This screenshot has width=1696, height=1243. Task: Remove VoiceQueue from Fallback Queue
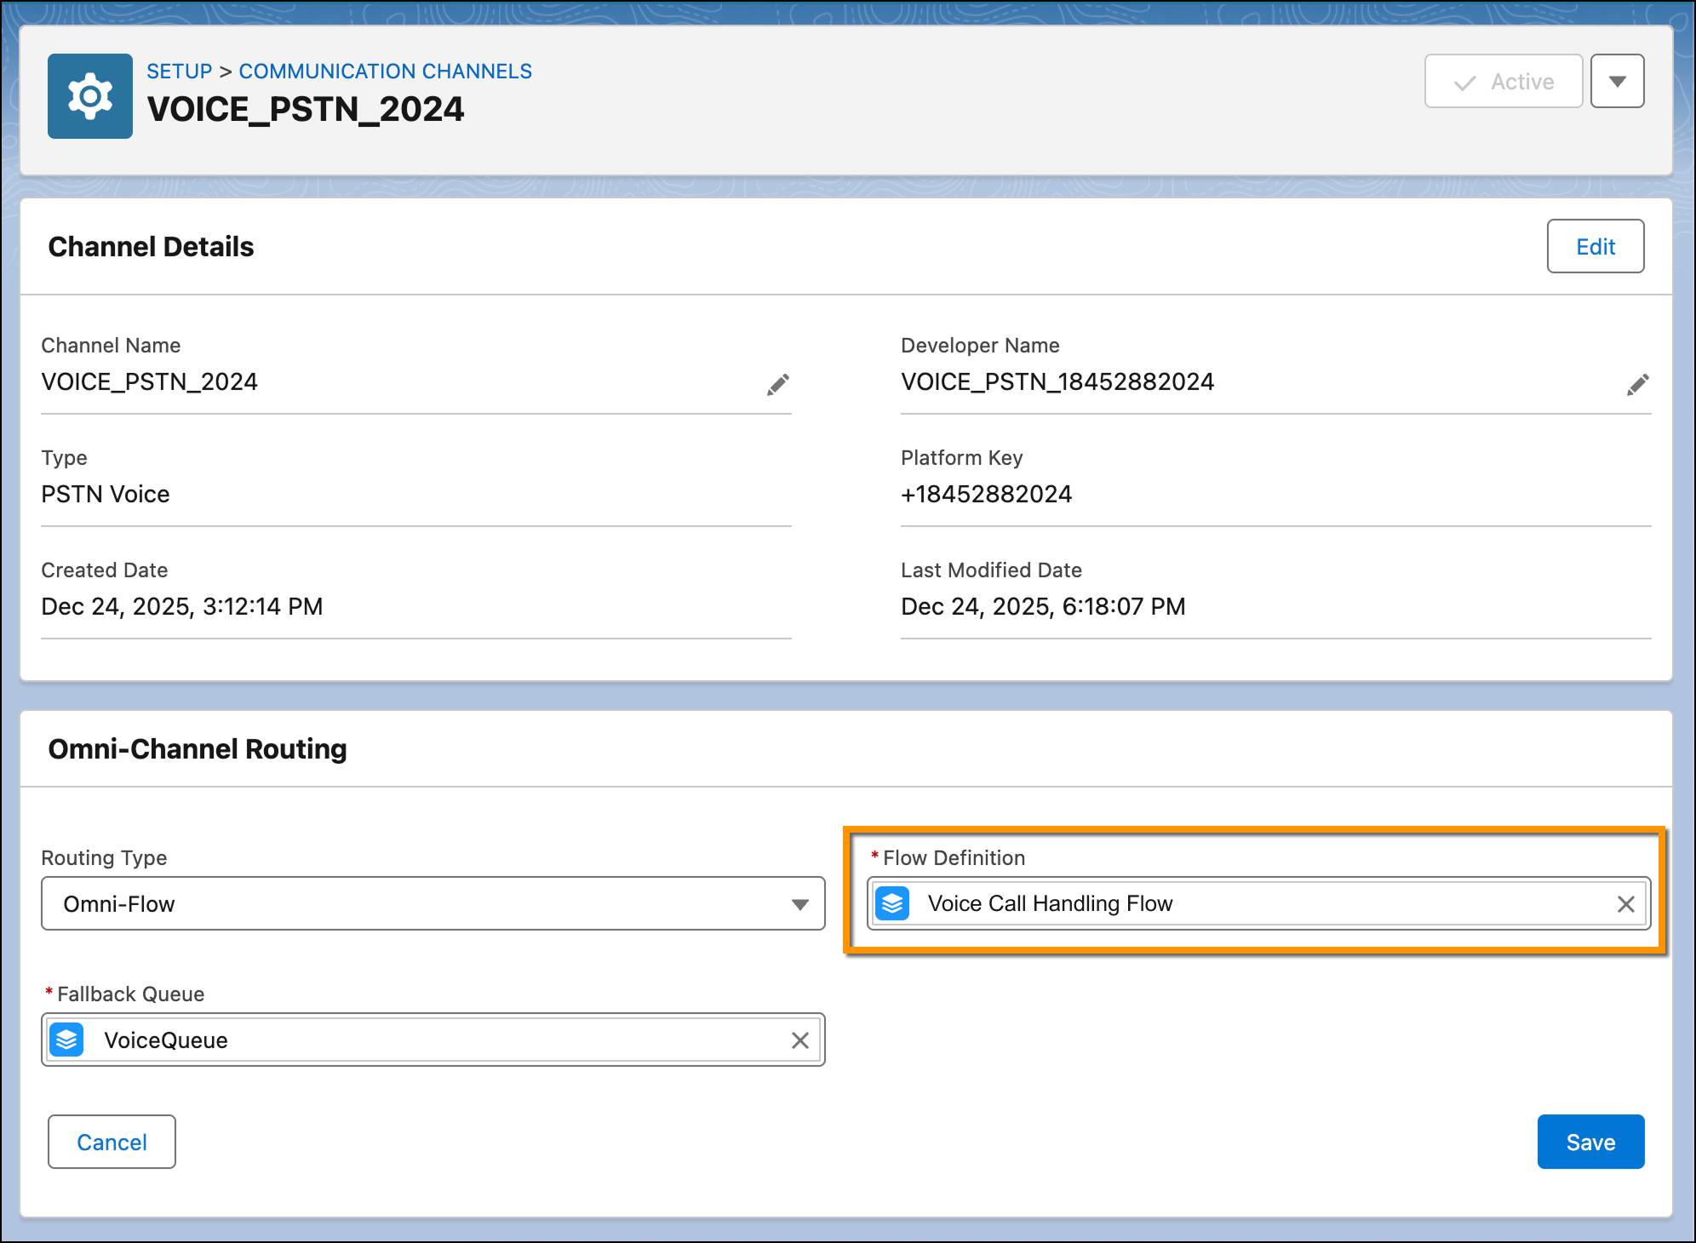coord(799,1040)
